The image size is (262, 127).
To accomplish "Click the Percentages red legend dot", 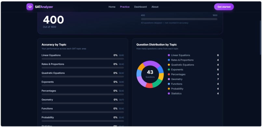I will 169,74.
